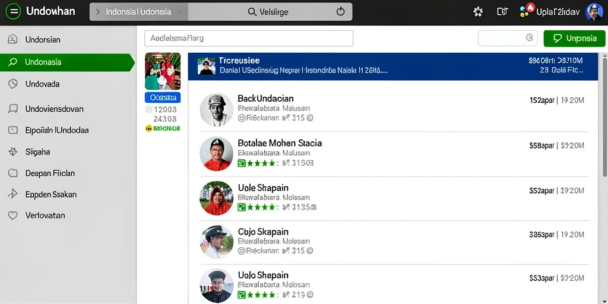This screenshot has width=608, height=304.
Task: Expand the breadcrumb chevron before Indonsia
Action: [98, 12]
